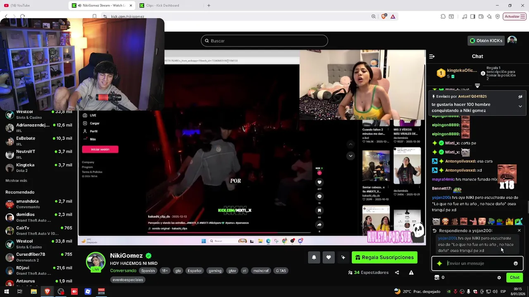The image size is (529, 297).
Task: Open chat settings gear icon
Action: 499,278
